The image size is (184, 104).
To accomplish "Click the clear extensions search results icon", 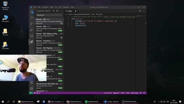I will point(57,11).
